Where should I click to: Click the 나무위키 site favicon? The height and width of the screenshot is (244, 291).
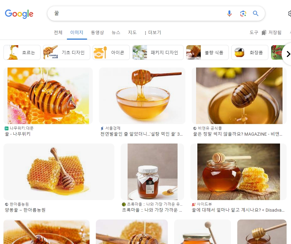[x=7, y=128]
